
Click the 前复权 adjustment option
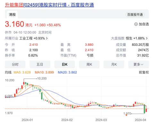[144, 72]
